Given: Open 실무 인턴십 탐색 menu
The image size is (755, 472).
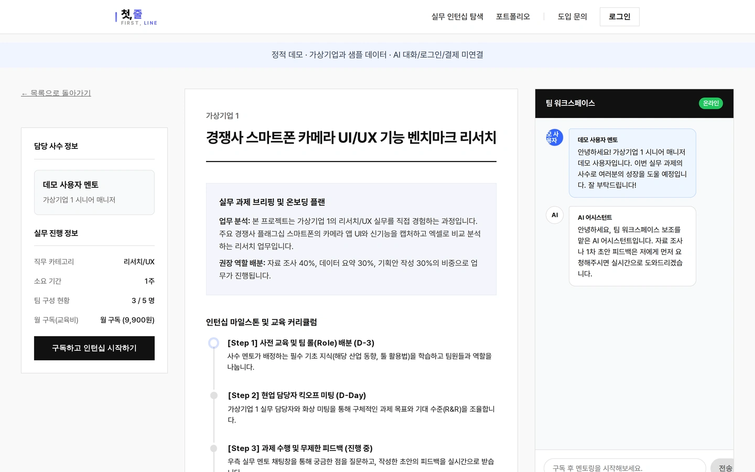Looking at the screenshot, I should click(457, 17).
